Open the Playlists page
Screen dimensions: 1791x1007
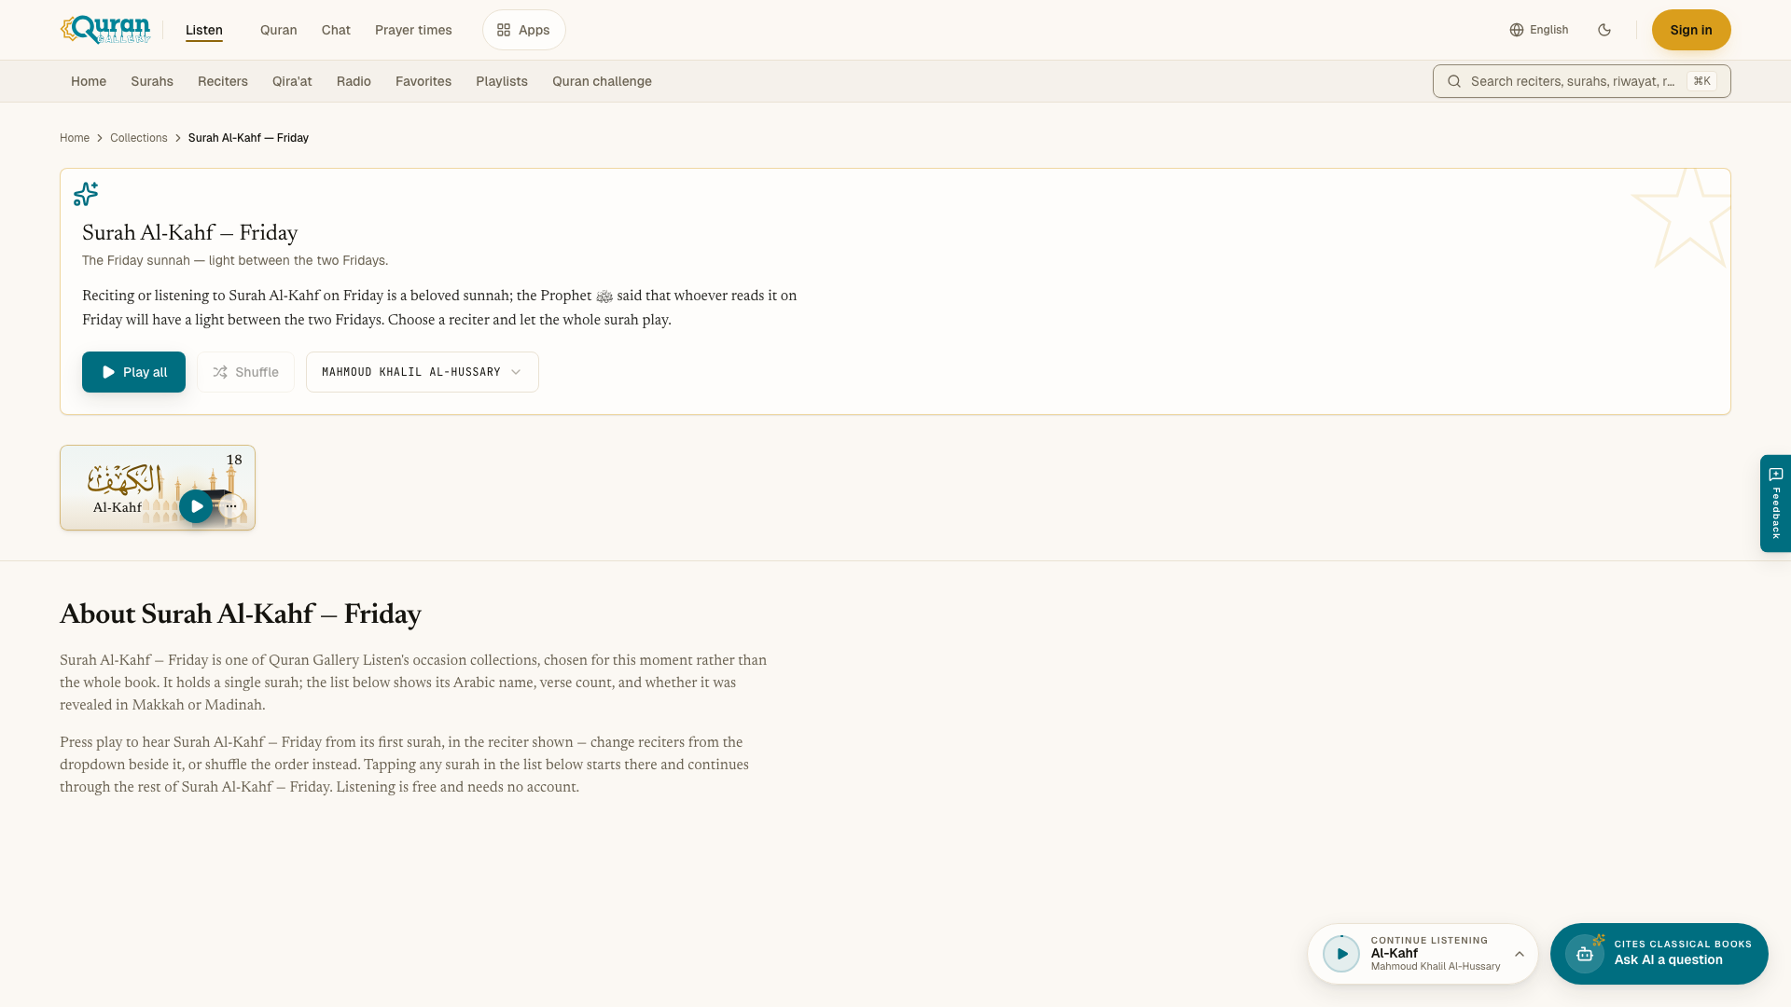502,81
